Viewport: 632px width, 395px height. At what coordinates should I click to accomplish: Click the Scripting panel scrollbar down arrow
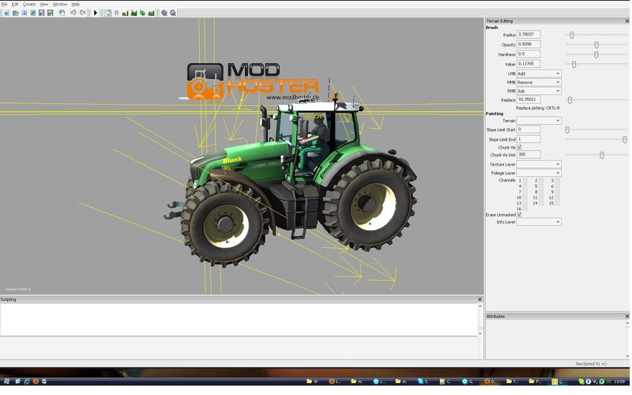coord(480,333)
